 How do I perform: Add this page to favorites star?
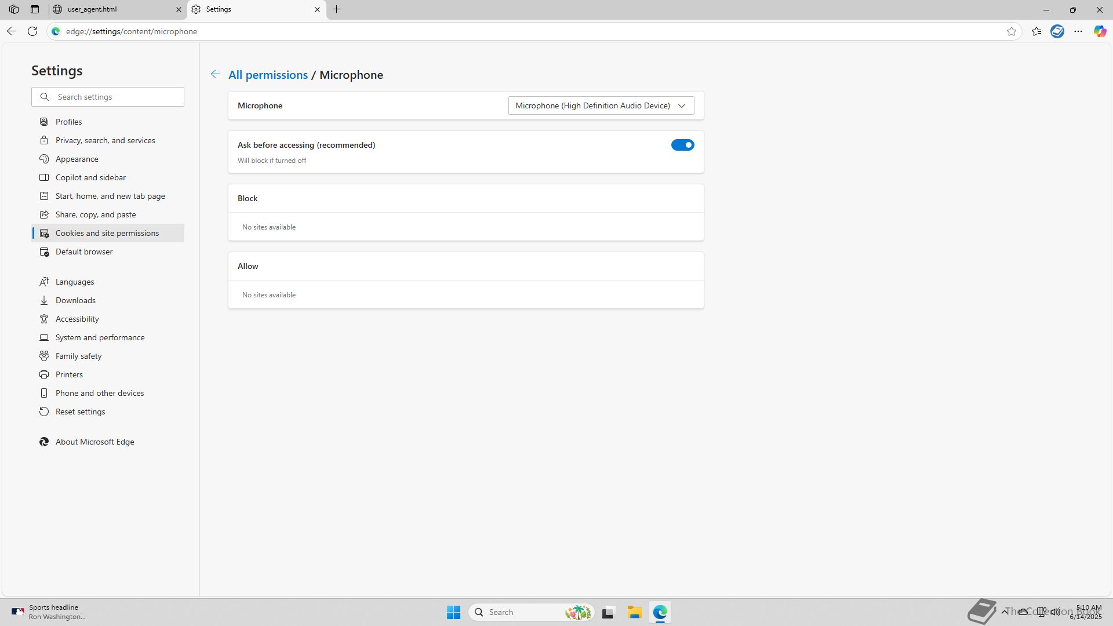coord(1011,31)
